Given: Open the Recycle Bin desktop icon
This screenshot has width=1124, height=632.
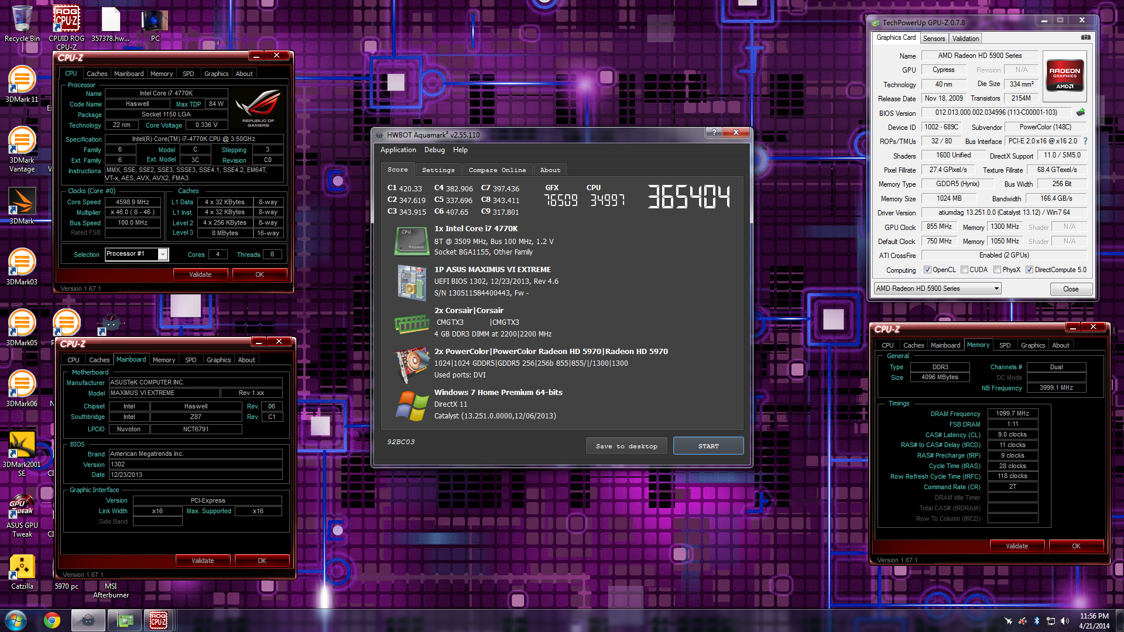Looking at the screenshot, I should coord(22,23).
